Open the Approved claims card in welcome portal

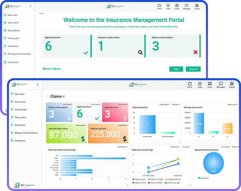coord(67,46)
